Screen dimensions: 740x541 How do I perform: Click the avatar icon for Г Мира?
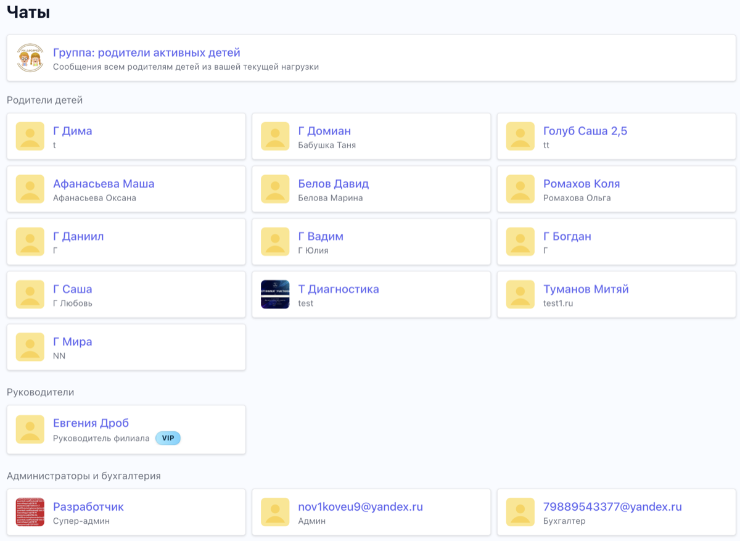click(30, 347)
